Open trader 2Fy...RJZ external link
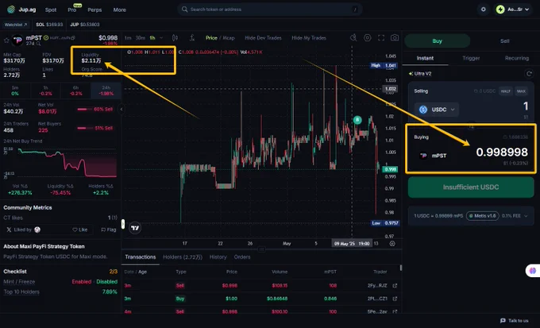 [395, 286]
